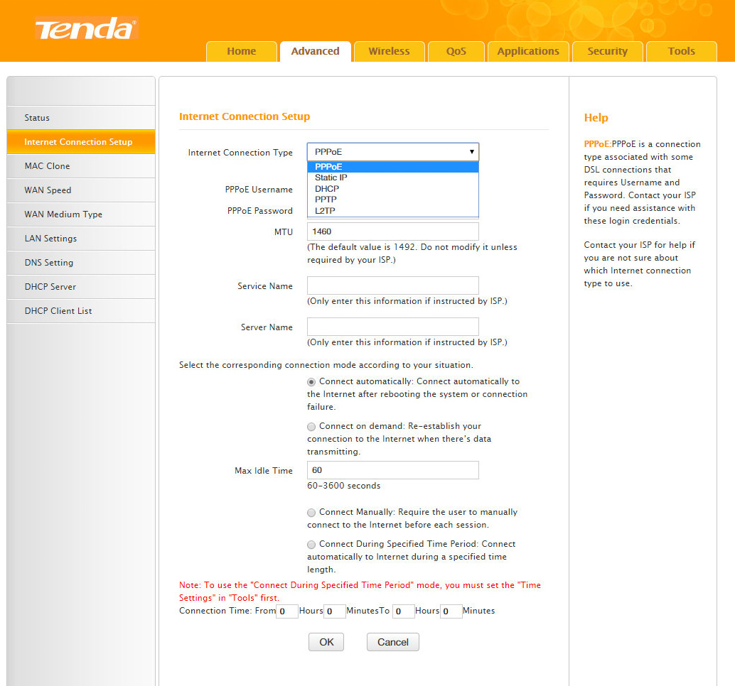The height and width of the screenshot is (686, 735).
Task: Select Connect on demand radio button
Action: [x=311, y=427]
